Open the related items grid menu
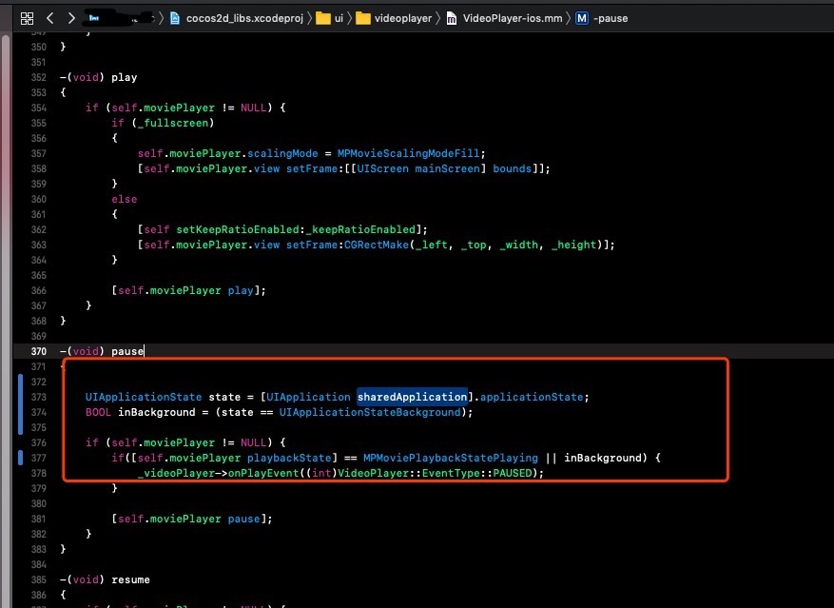The image size is (834, 608). [x=27, y=19]
